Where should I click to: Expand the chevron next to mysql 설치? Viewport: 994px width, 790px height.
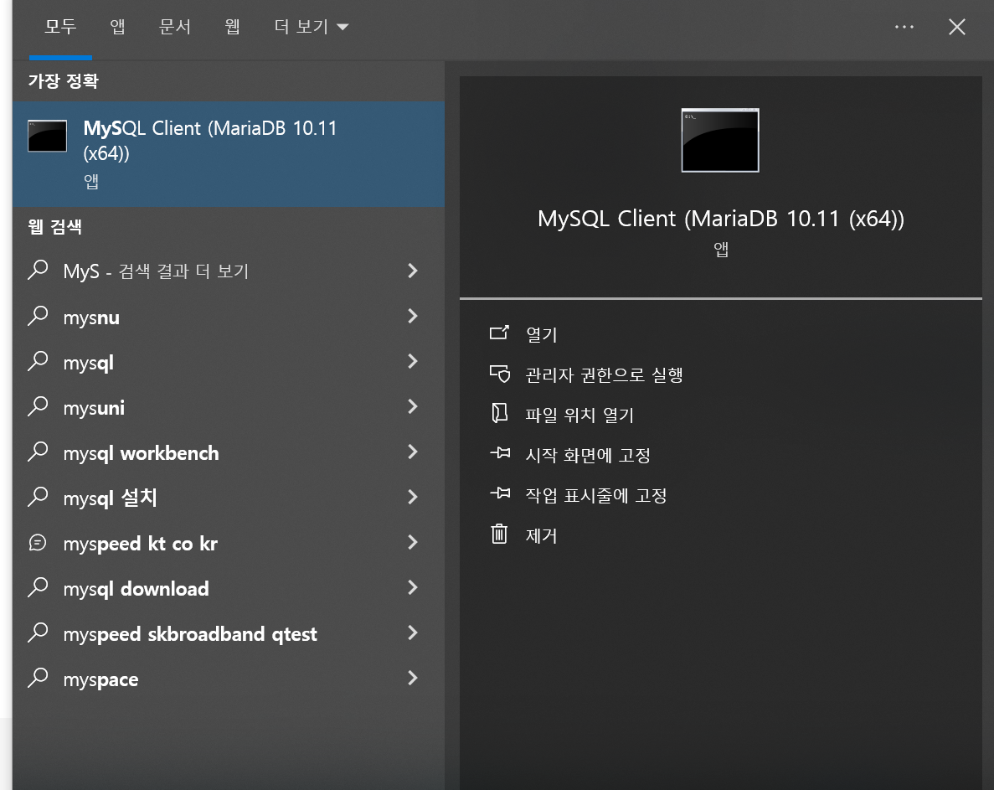pos(413,497)
